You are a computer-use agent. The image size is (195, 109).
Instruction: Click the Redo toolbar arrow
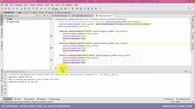[17, 8]
